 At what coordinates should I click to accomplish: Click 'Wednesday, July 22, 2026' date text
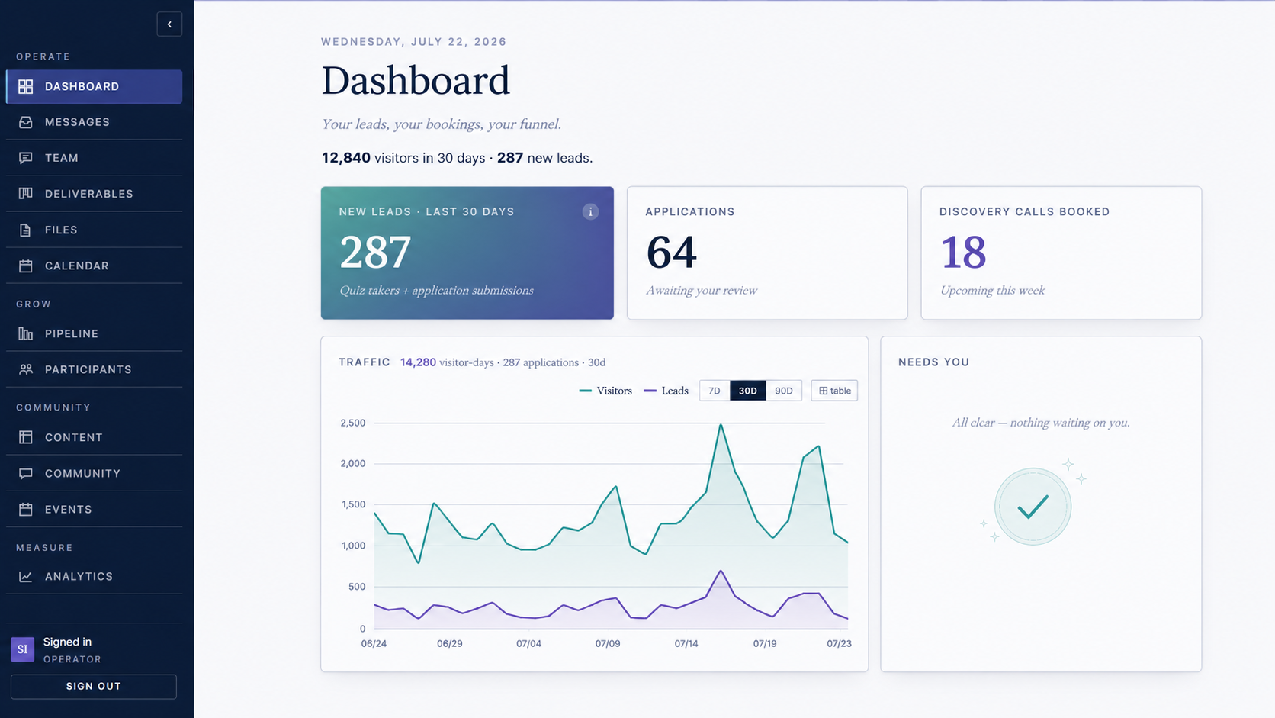tap(414, 42)
